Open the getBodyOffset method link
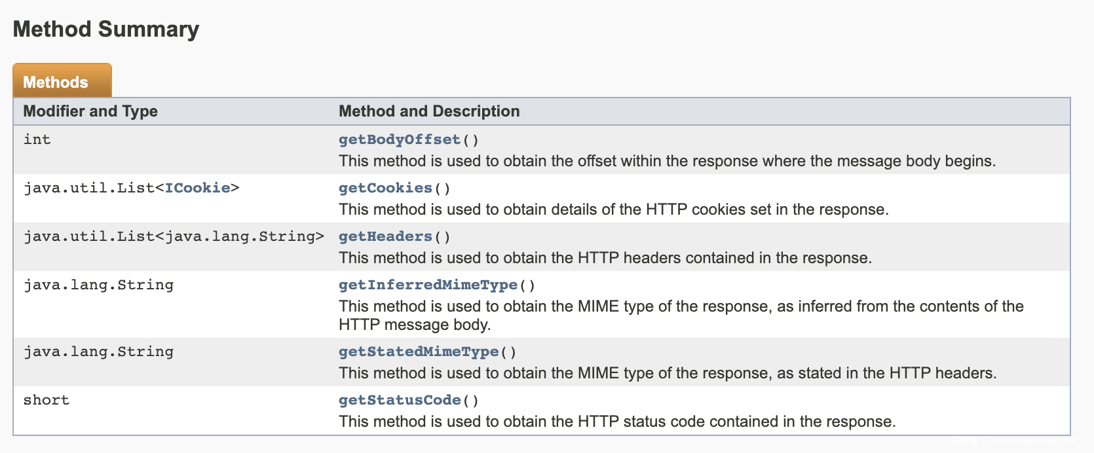The image size is (1094, 453). 400,139
